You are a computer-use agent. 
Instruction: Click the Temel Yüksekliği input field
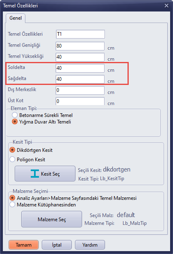click(80, 57)
